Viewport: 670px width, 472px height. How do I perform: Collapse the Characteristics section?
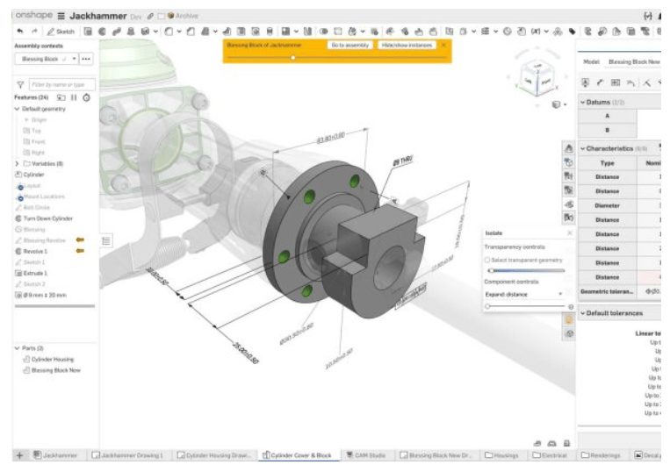tap(581, 148)
